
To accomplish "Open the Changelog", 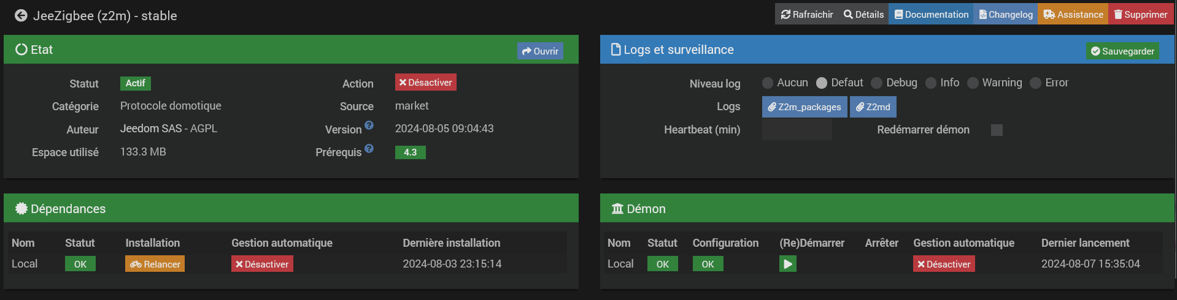I will click(x=1006, y=15).
